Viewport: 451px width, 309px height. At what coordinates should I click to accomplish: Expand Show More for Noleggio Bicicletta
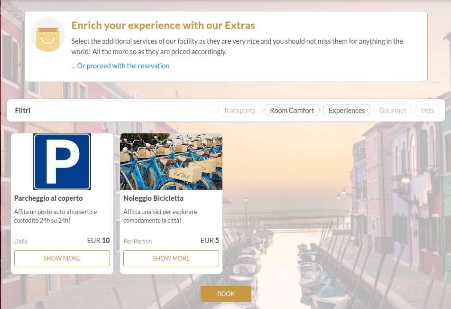coord(171,258)
